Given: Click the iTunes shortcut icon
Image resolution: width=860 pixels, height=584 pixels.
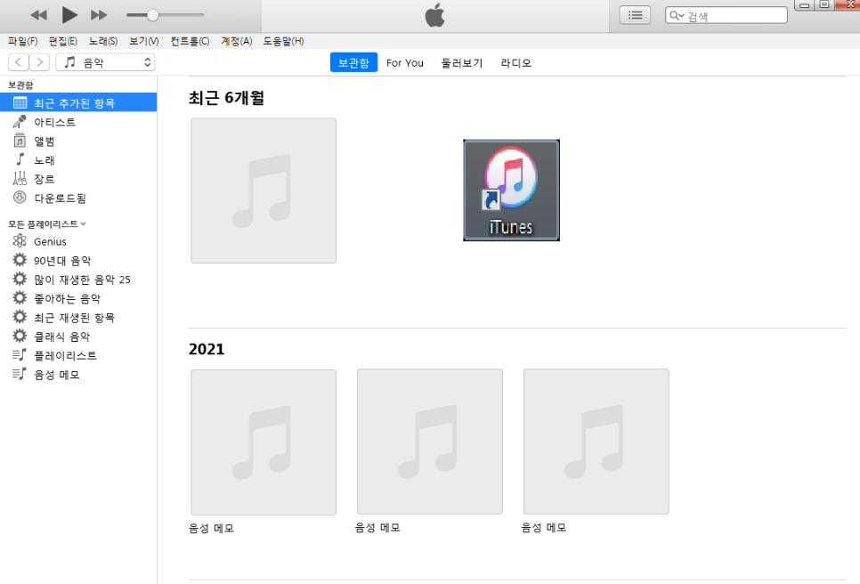Looking at the screenshot, I should point(511,191).
